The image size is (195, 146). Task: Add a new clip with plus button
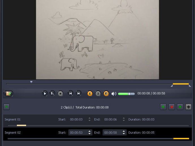click(163, 107)
